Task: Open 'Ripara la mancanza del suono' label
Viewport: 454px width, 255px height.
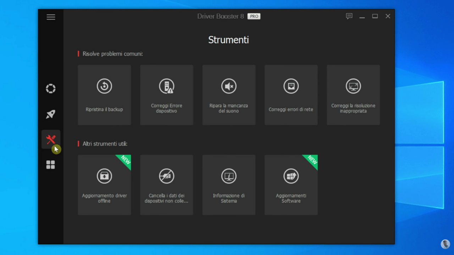Action: coord(229,108)
